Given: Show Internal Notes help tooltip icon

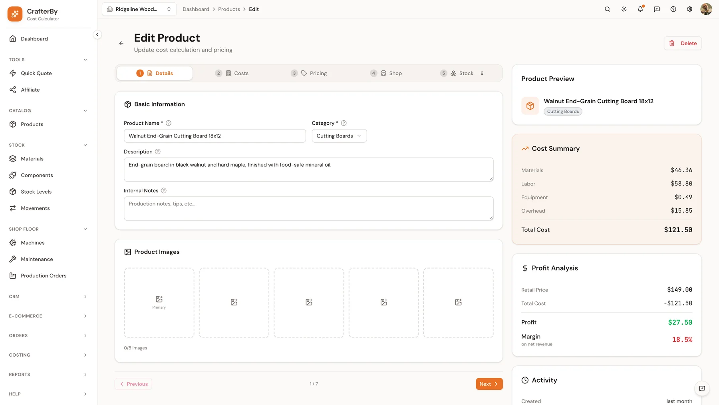Looking at the screenshot, I should tap(163, 191).
